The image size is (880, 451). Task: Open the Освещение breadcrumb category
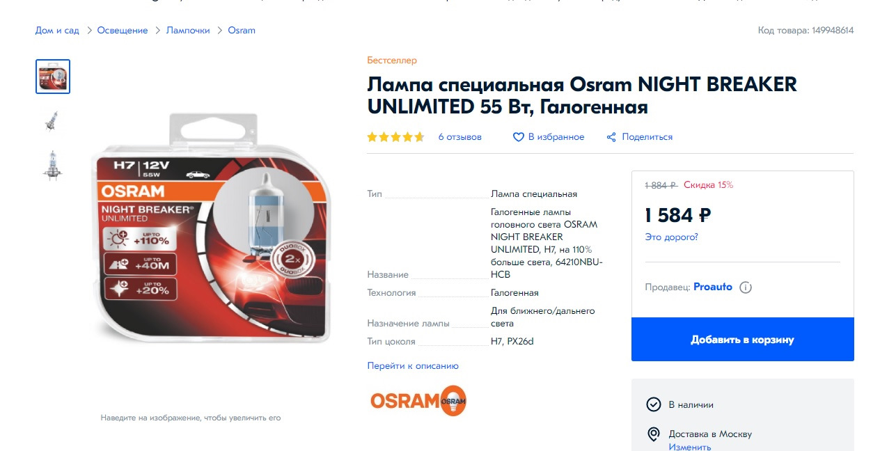(123, 31)
